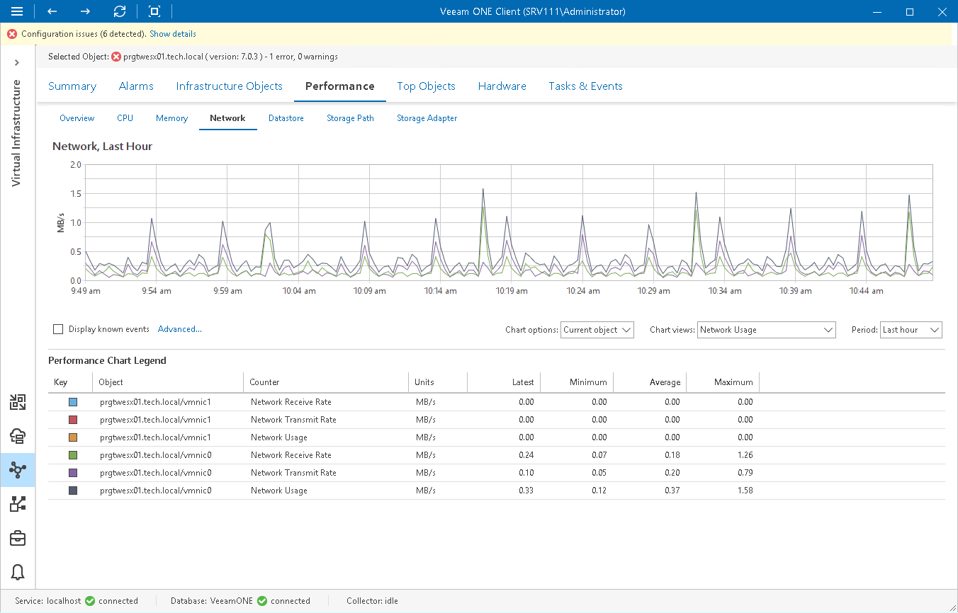Expand the Virtual Infrastructure side panel
Screen dimensions: 958x613
[x=17, y=63]
